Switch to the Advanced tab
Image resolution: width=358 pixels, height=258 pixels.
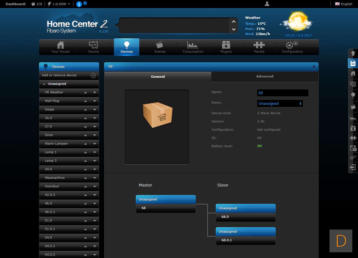[264, 76]
